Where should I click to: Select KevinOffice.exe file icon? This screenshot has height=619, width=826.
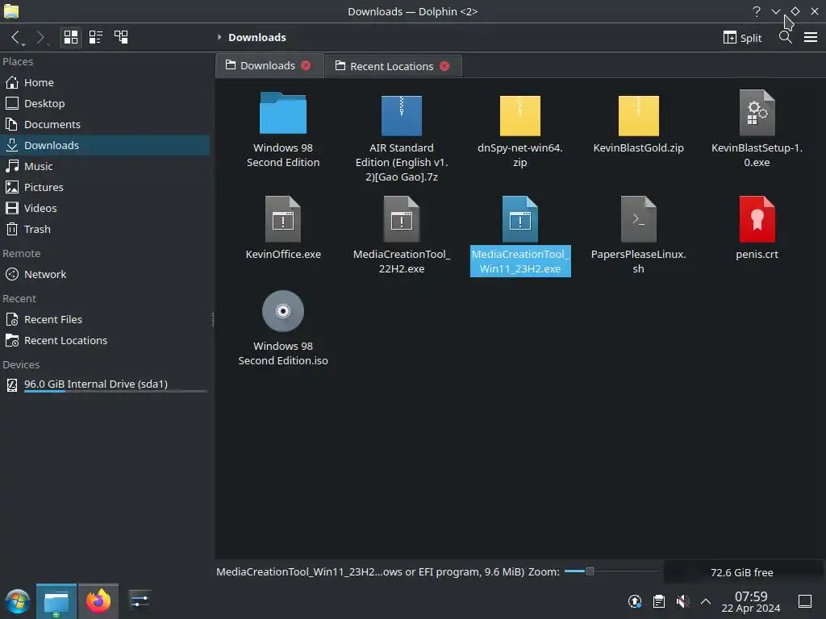283,219
